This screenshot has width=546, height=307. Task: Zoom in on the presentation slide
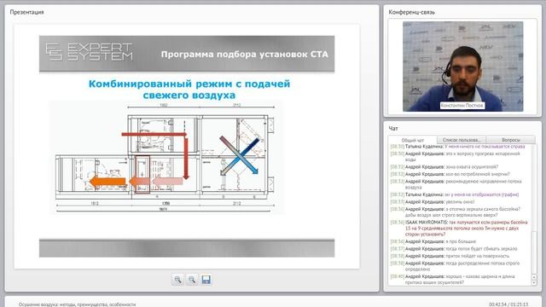tap(177, 280)
